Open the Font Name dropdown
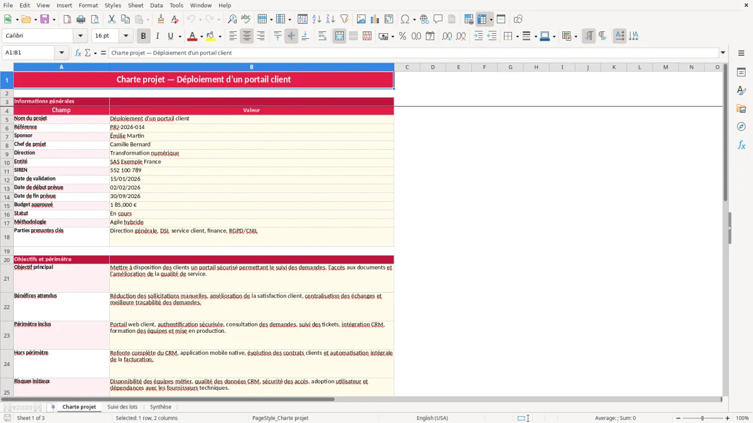This screenshot has height=423, width=753. (x=80, y=36)
